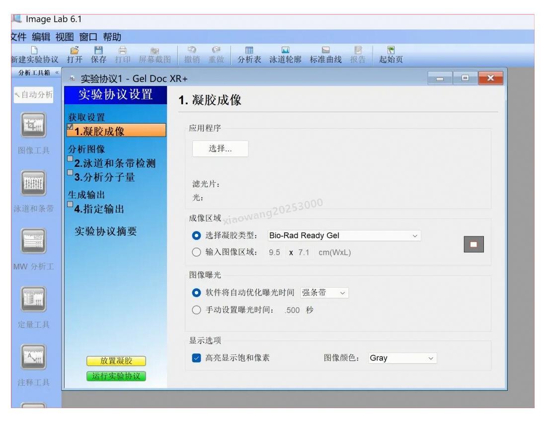Viewport: 546px width, 422px height.
Task: Select 软件将自动优化曝光时间 radio button
Action: pos(196,292)
